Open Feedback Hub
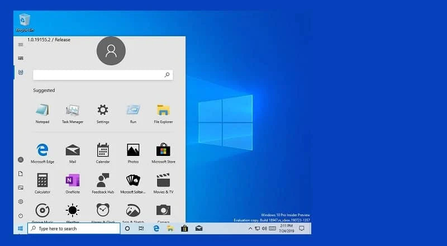 click(x=103, y=183)
